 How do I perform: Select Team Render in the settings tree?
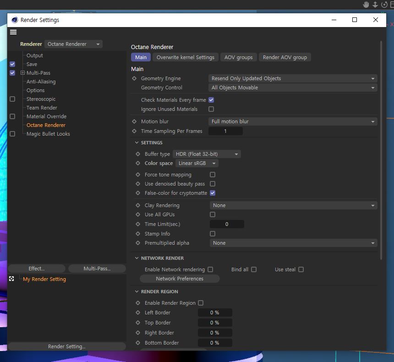(42, 108)
